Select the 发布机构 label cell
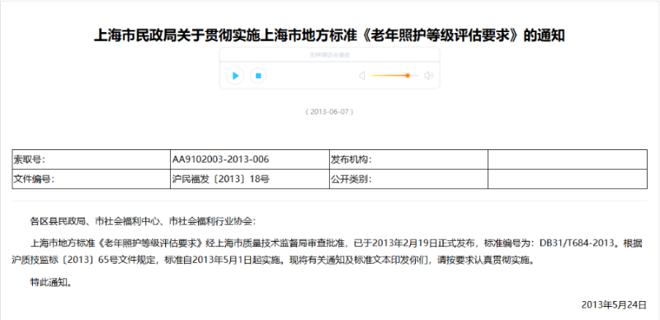Screen dimensions: 660x320 [408, 159]
